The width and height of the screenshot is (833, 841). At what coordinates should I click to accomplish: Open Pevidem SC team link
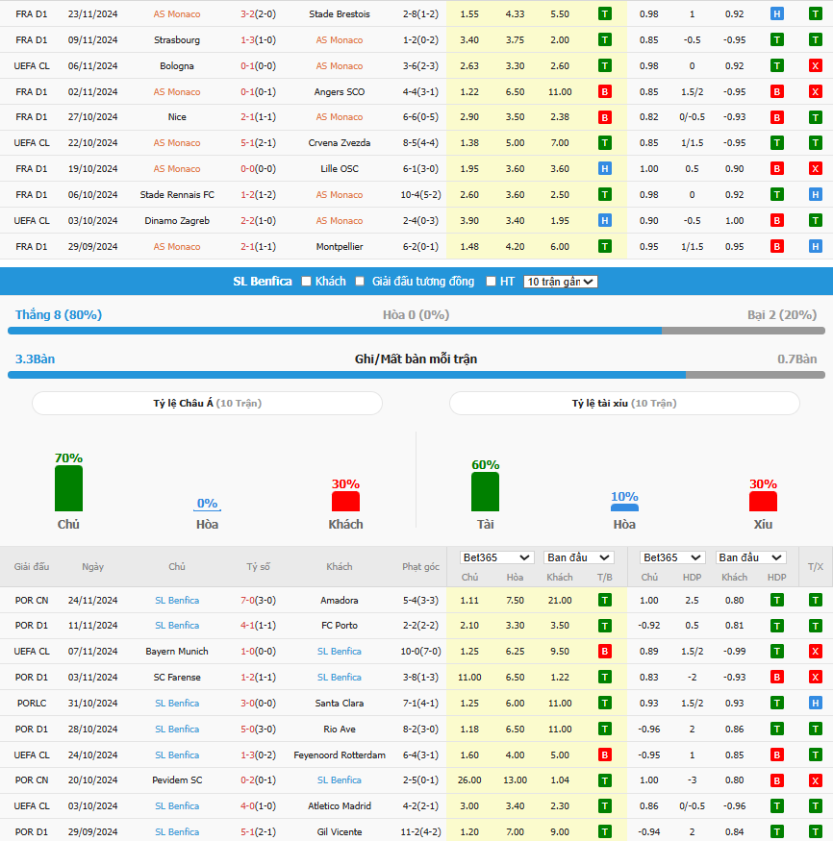[x=177, y=780]
